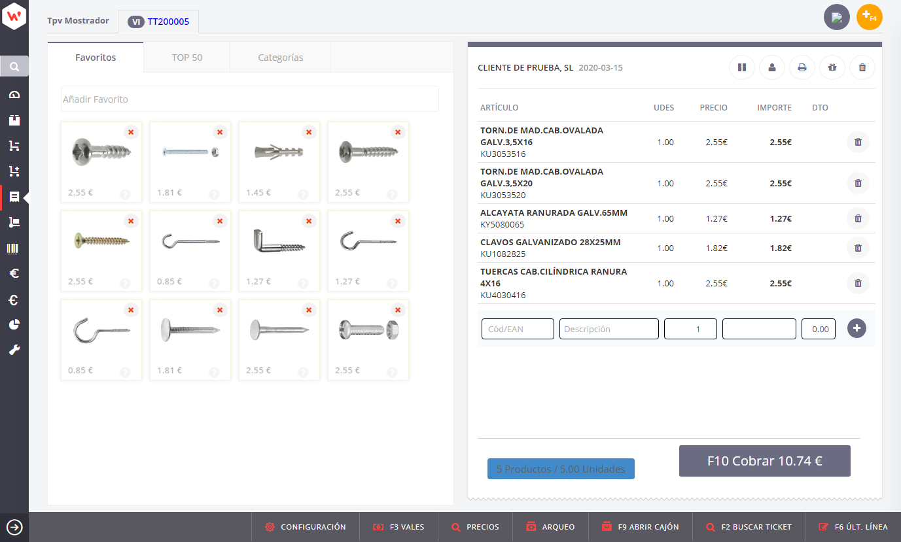Screen dimensions: 901x542
Task: Click the 2020-03-15 ticket date
Action: tap(601, 67)
